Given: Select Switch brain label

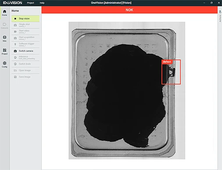Looking at the screenshot, I should pyautogui.click(x=25, y=64).
